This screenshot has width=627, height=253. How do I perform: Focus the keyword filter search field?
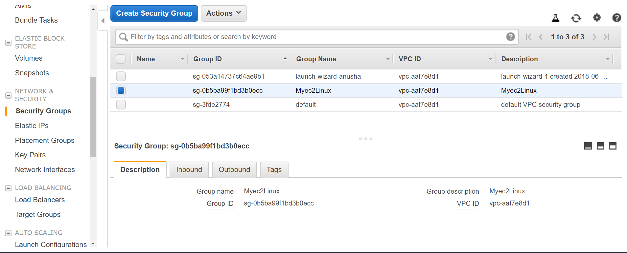pyautogui.click(x=315, y=37)
